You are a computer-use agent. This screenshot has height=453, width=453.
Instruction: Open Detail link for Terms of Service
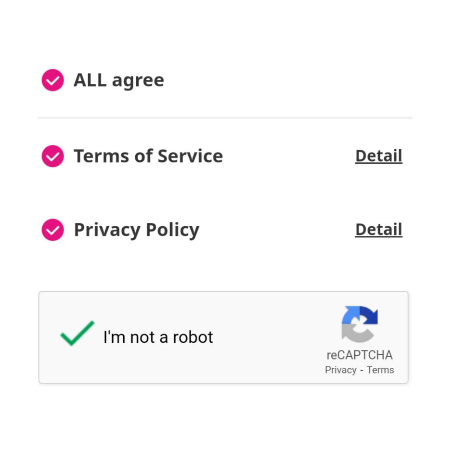(378, 156)
